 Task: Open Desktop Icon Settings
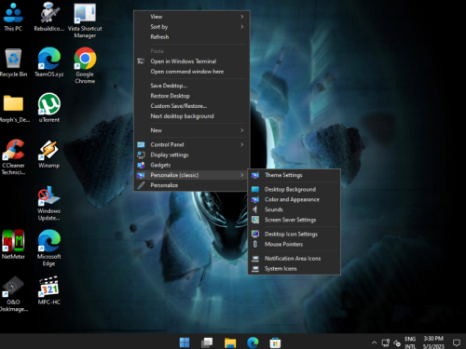click(294, 235)
